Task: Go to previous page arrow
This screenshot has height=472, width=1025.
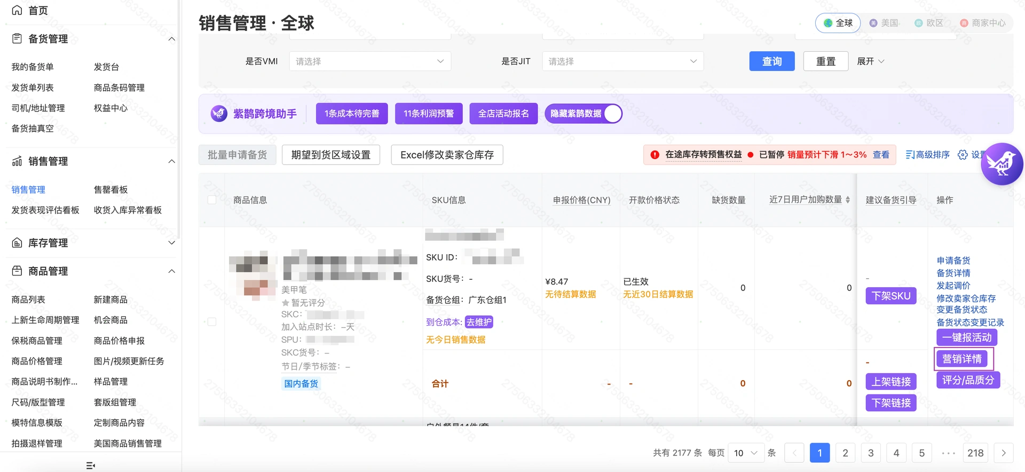Action: [x=794, y=453]
